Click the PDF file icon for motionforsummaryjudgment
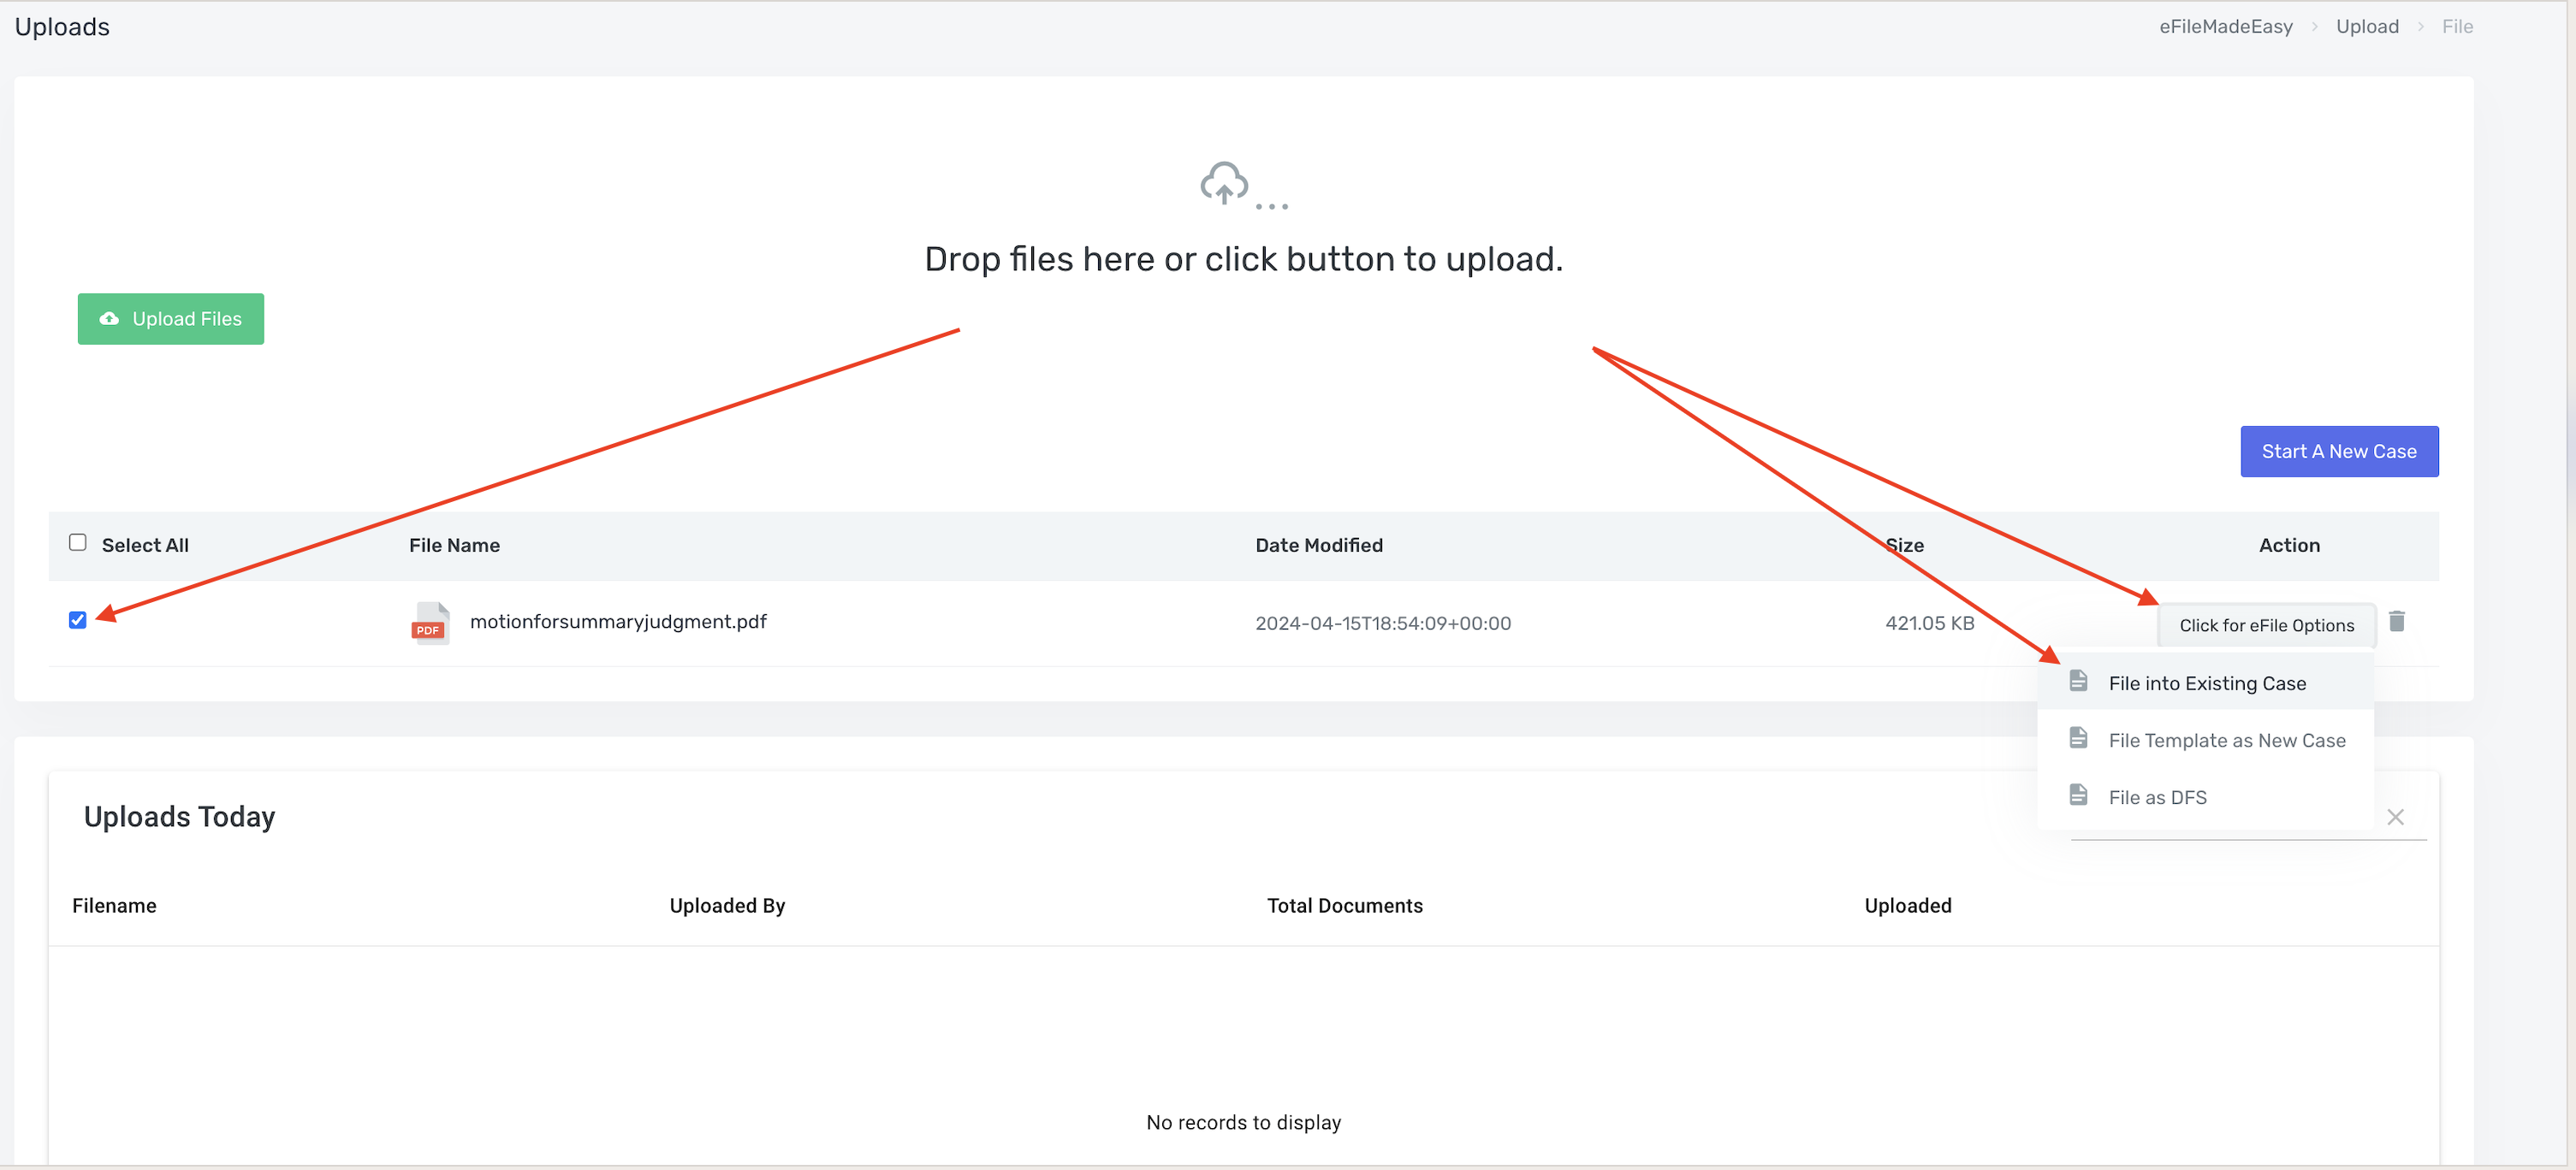Viewport: 2576px width, 1170px height. tap(430, 623)
